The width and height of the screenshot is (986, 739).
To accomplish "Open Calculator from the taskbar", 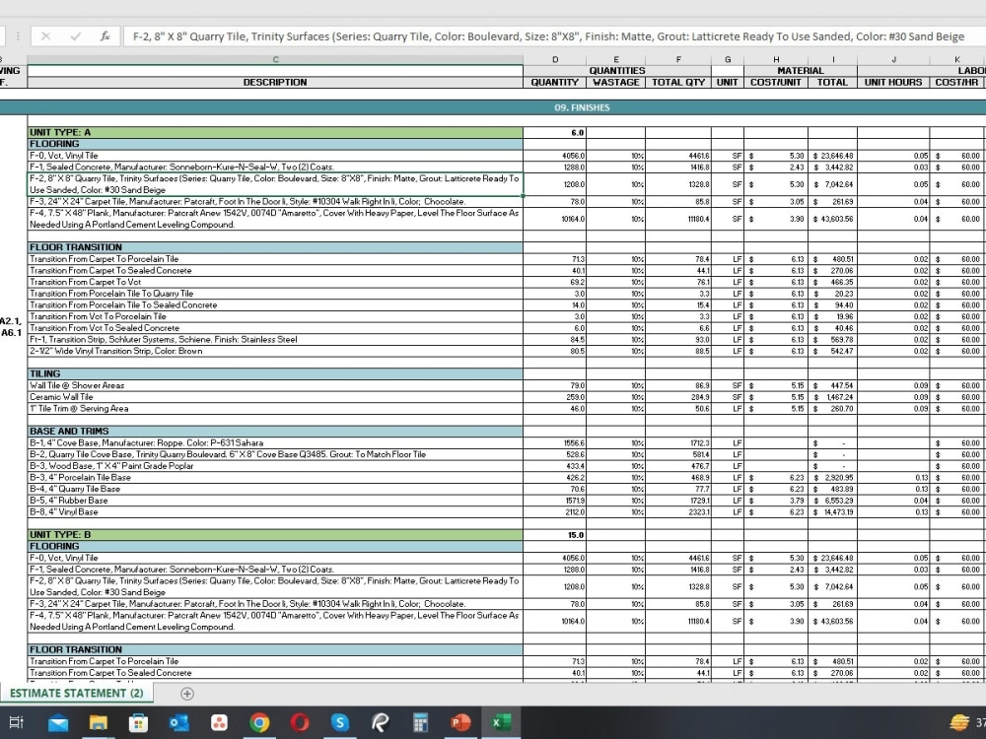I will (418, 721).
